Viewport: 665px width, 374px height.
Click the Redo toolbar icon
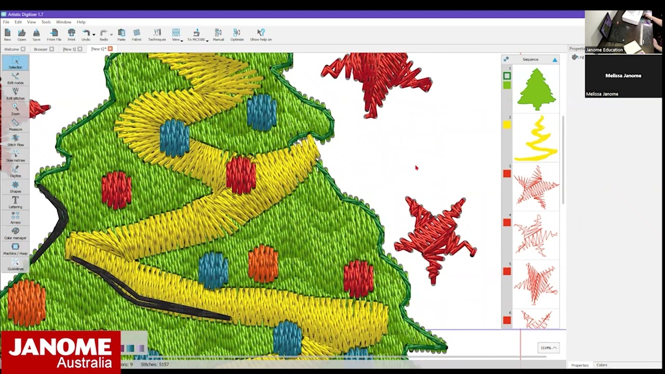(104, 34)
